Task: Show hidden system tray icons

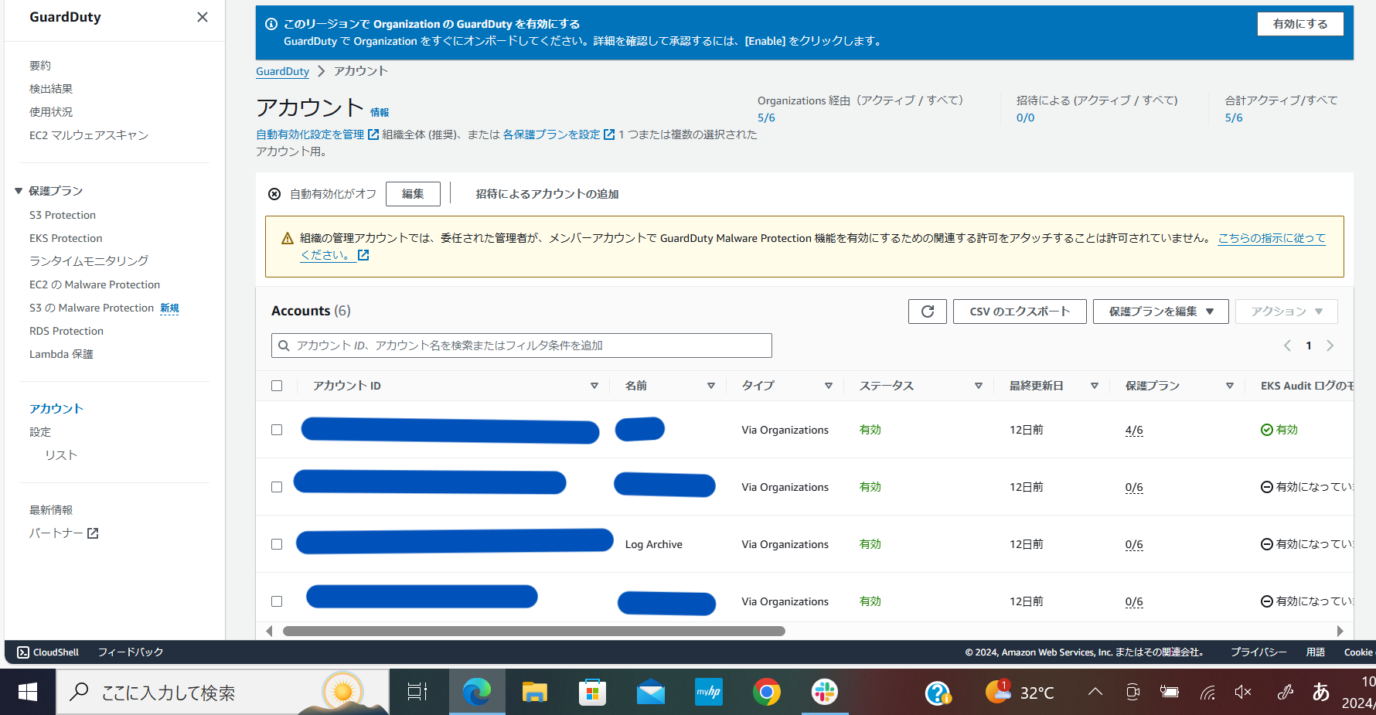Action: tap(1095, 692)
